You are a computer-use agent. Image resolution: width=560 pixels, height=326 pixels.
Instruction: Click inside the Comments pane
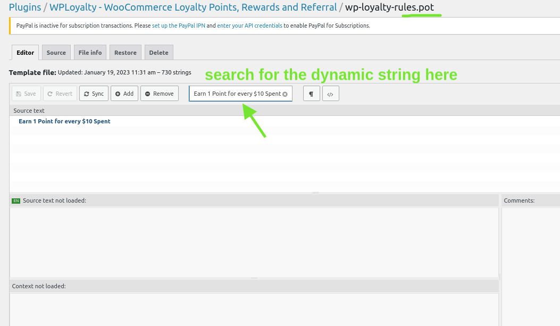531,266
